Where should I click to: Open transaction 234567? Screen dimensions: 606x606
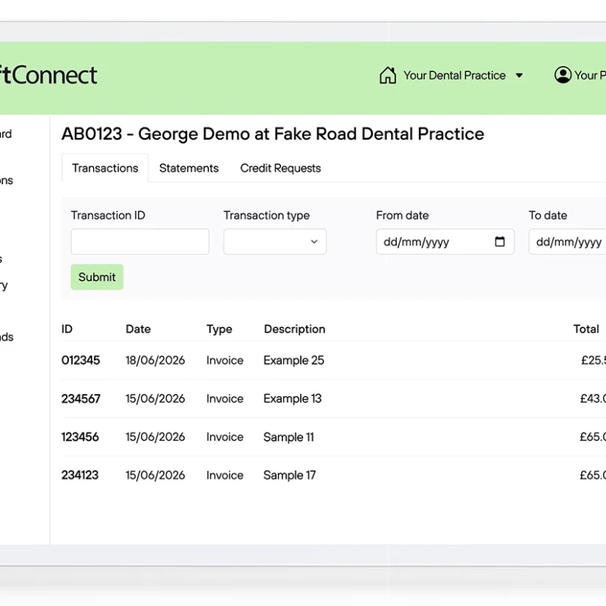click(x=81, y=398)
